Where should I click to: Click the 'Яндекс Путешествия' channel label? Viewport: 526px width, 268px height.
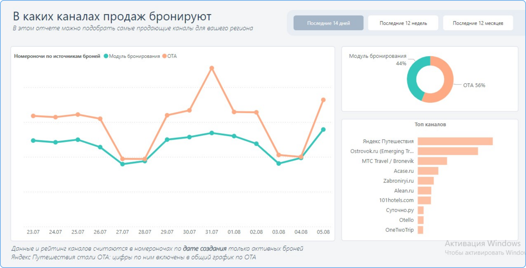click(388, 141)
